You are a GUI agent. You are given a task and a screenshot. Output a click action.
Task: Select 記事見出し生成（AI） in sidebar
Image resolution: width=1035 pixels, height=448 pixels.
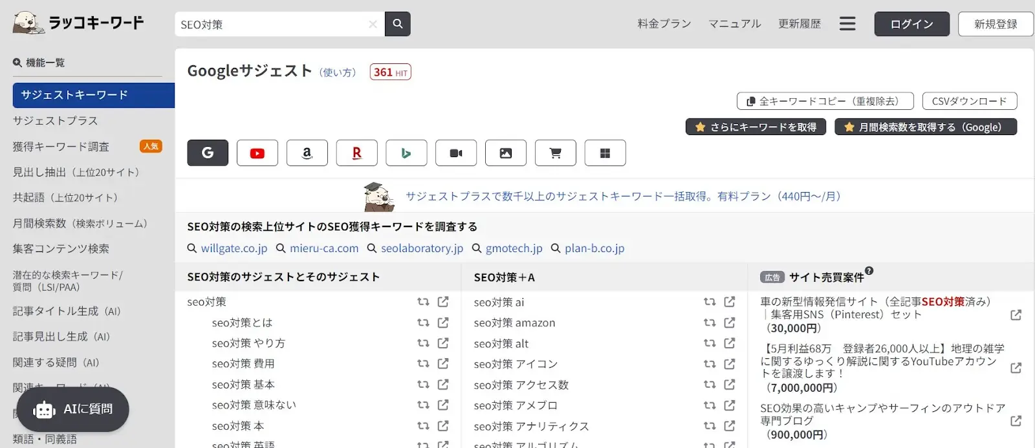pos(61,336)
